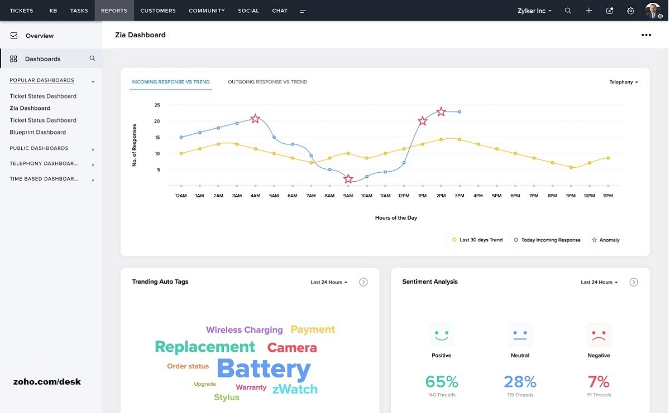Screen dimensions: 670x413
Task: Open Zylker Inc organization dropdown
Action: pyautogui.click(x=535, y=11)
